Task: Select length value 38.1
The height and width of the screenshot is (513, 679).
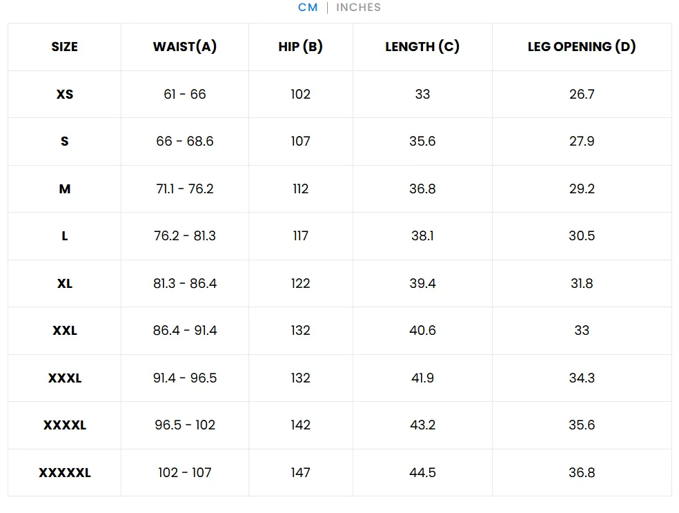Action: (x=422, y=236)
